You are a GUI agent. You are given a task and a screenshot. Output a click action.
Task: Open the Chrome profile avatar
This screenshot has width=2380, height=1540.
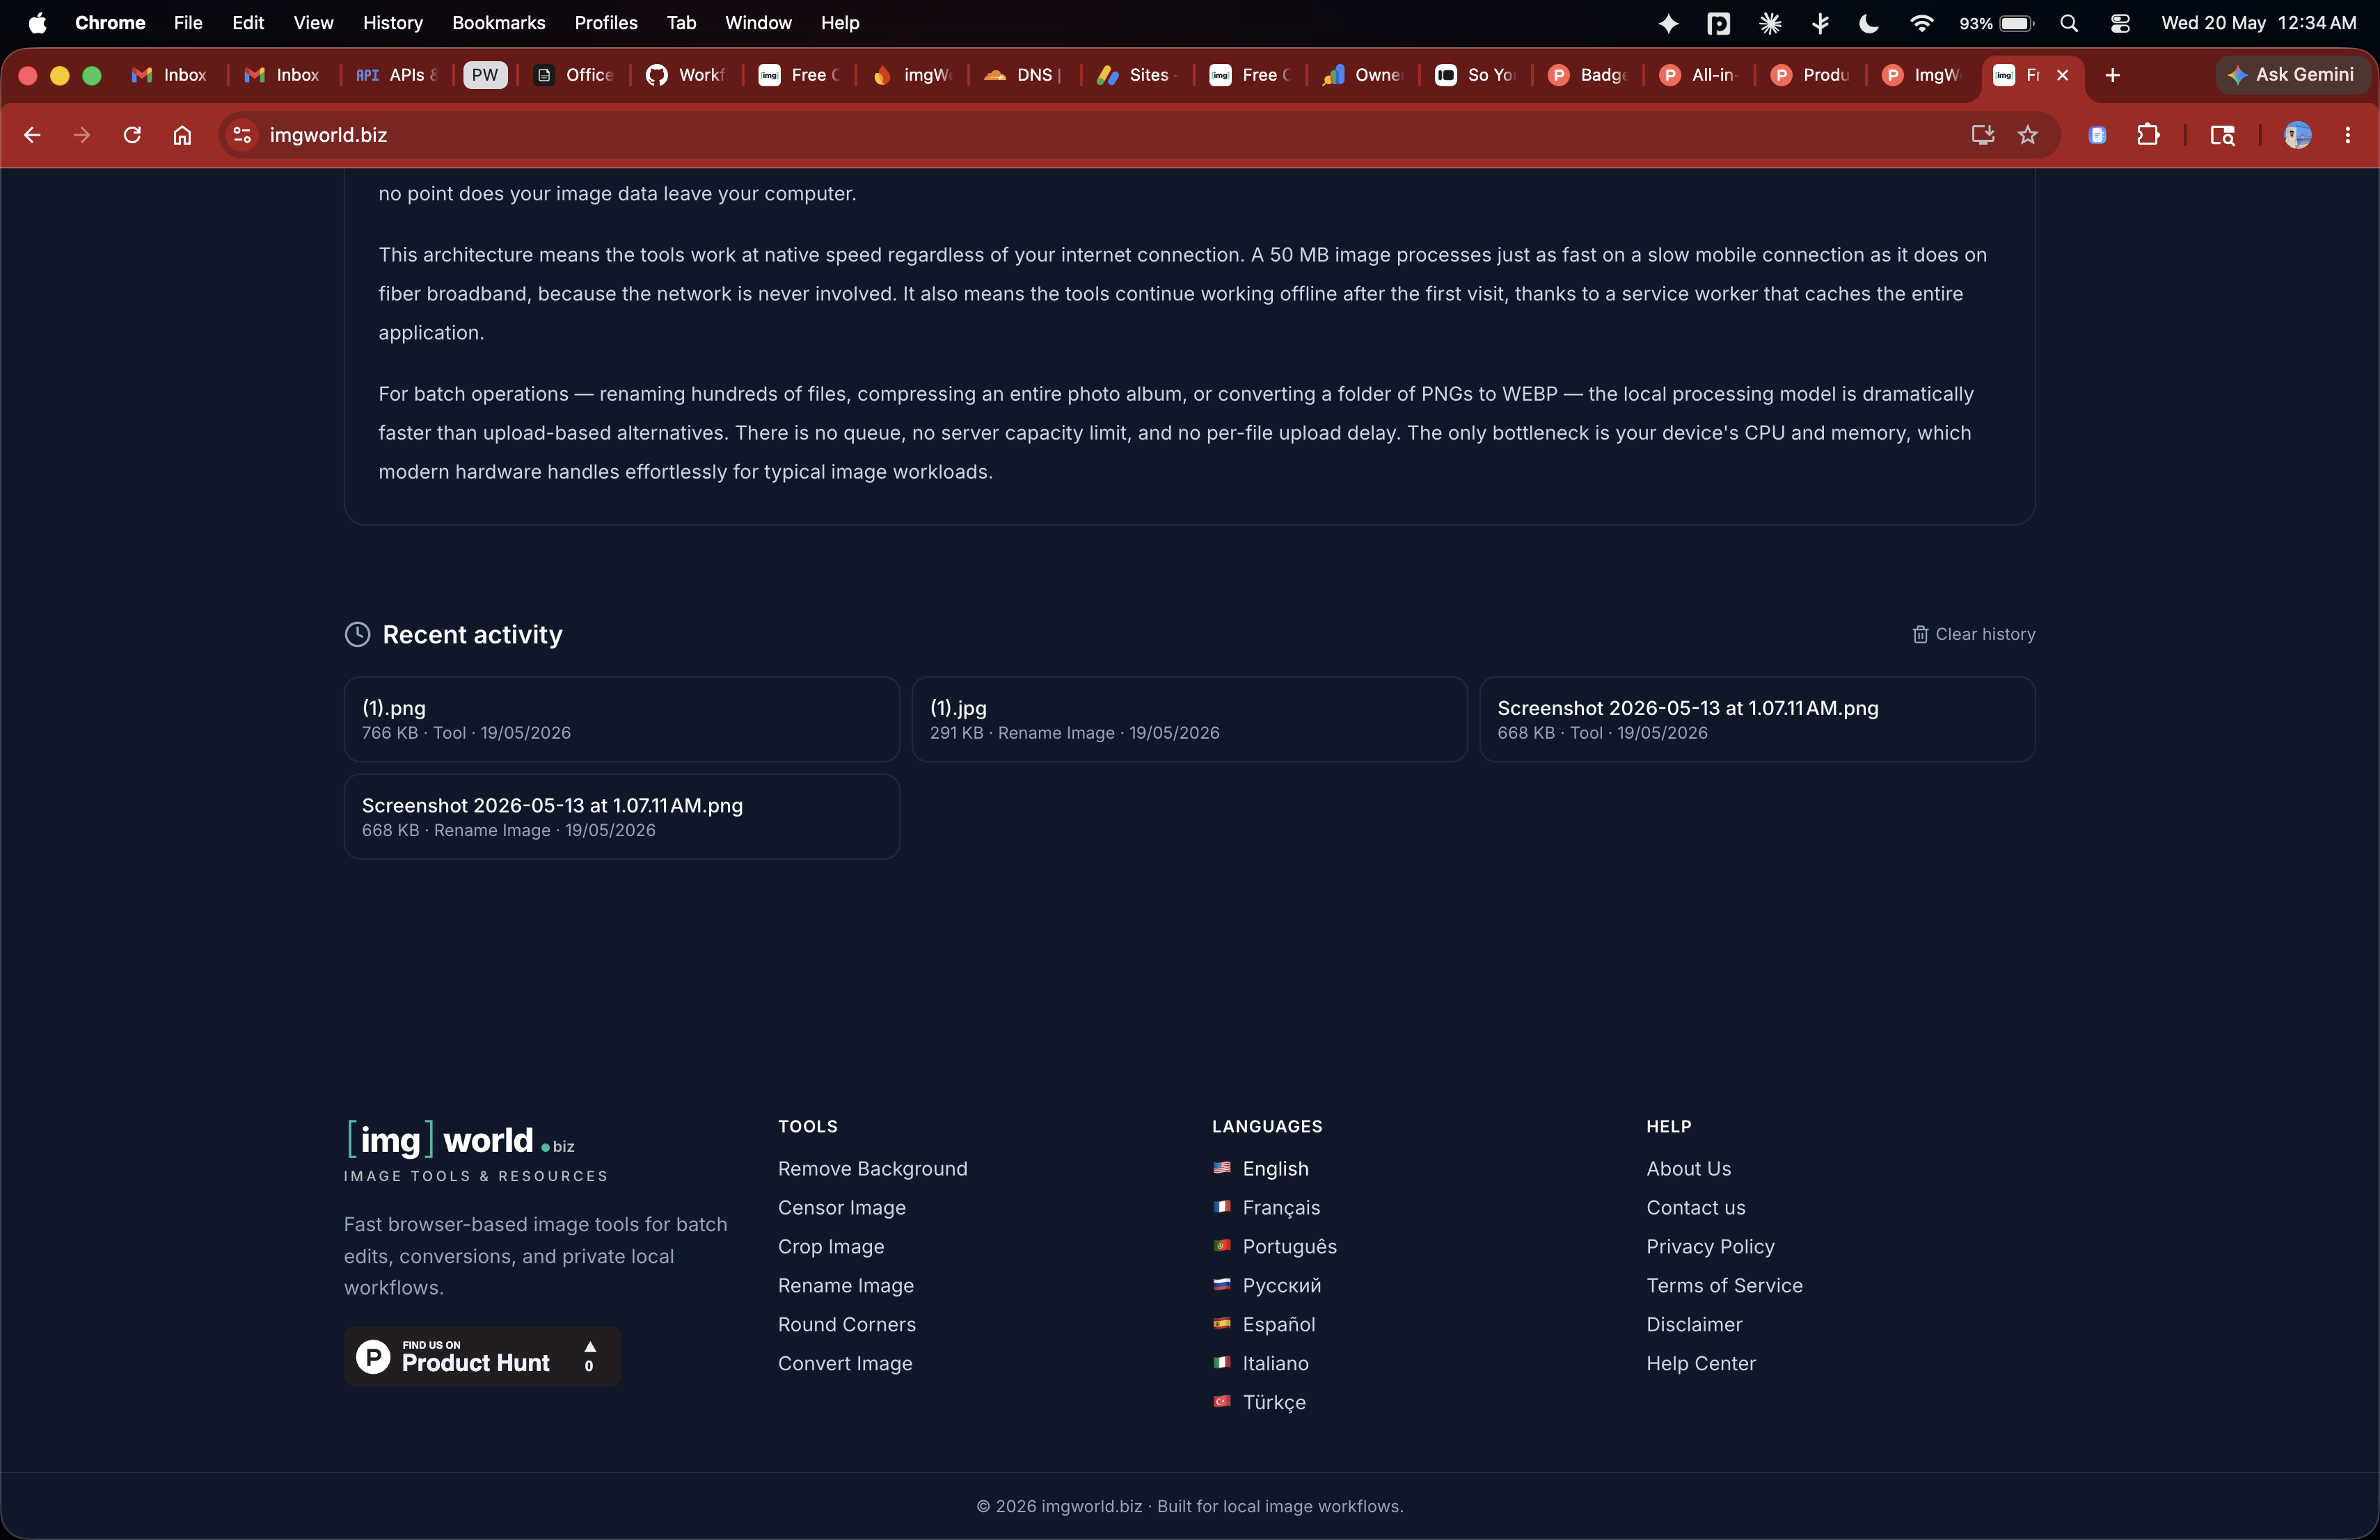pyautogui.click(x=2297, y=135)
